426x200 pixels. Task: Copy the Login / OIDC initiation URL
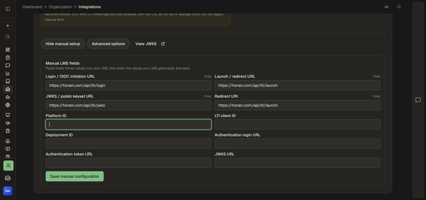pos(208,76)
